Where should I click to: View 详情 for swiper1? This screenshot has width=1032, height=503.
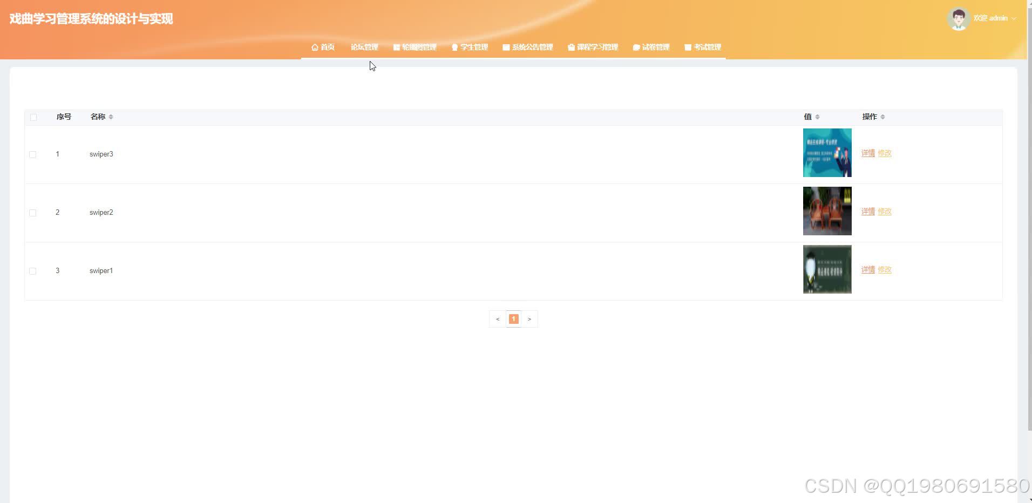[868, 270]
